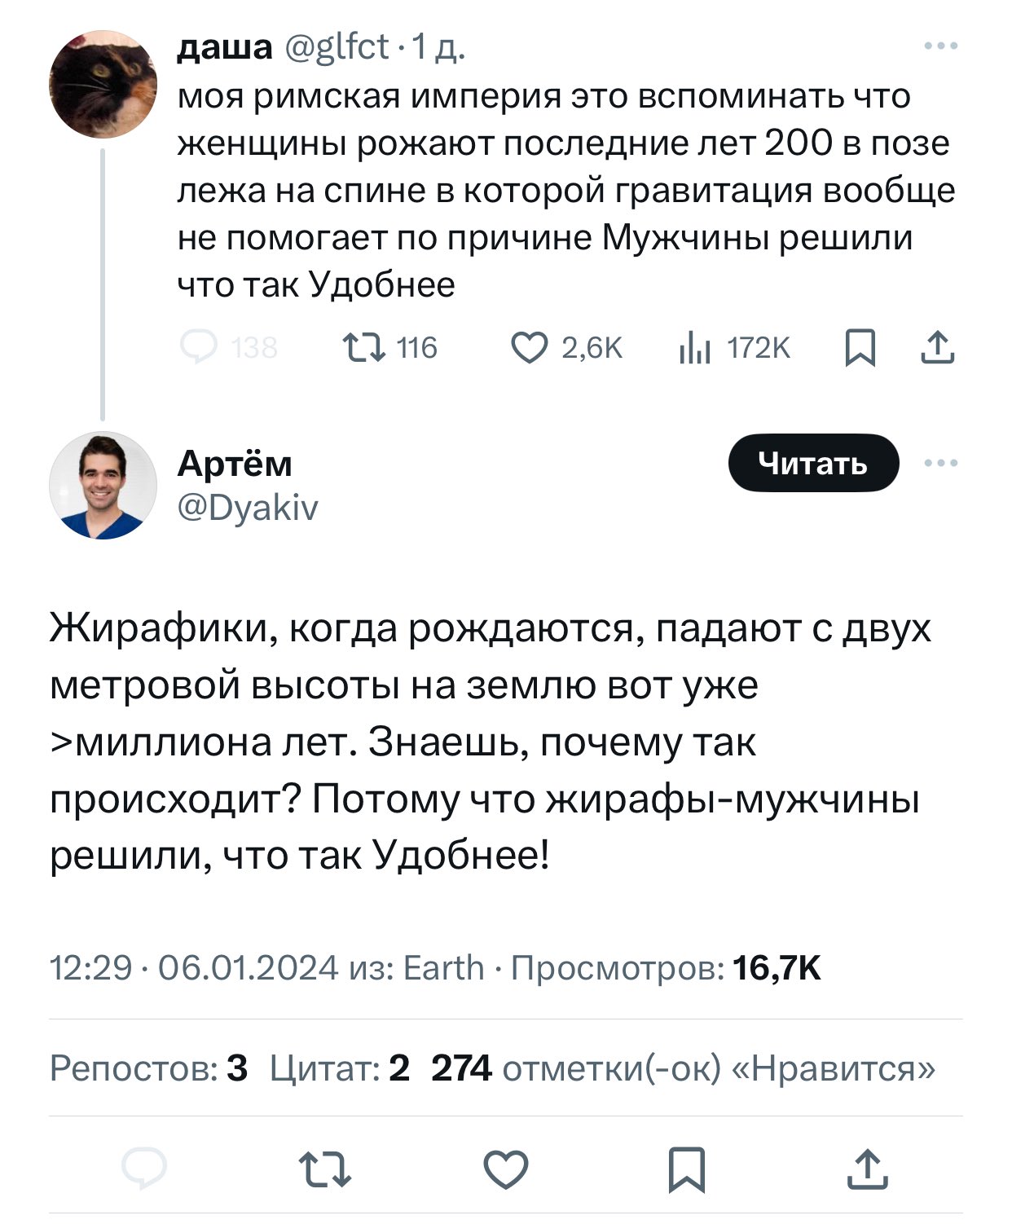The height and width of the screenshot is (1224, 1012).
Task: View analytics for 172K views tweet
Action: [x=694, y=349]
